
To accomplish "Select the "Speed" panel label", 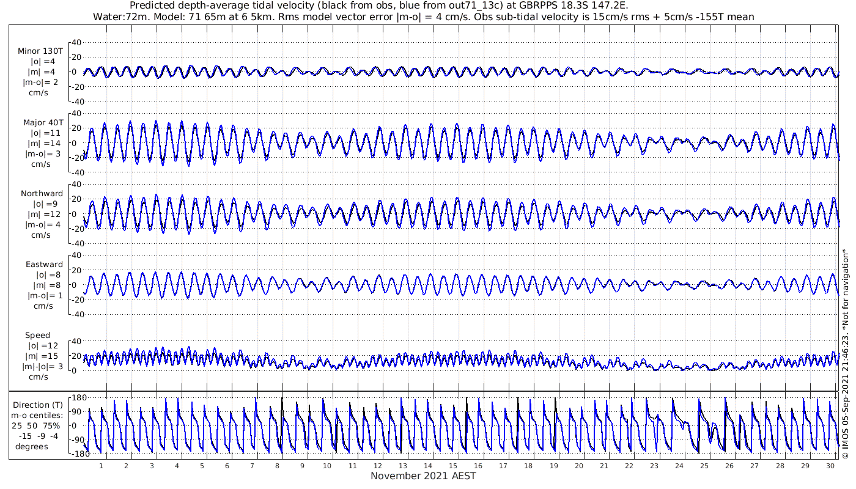I will point(37,336).
